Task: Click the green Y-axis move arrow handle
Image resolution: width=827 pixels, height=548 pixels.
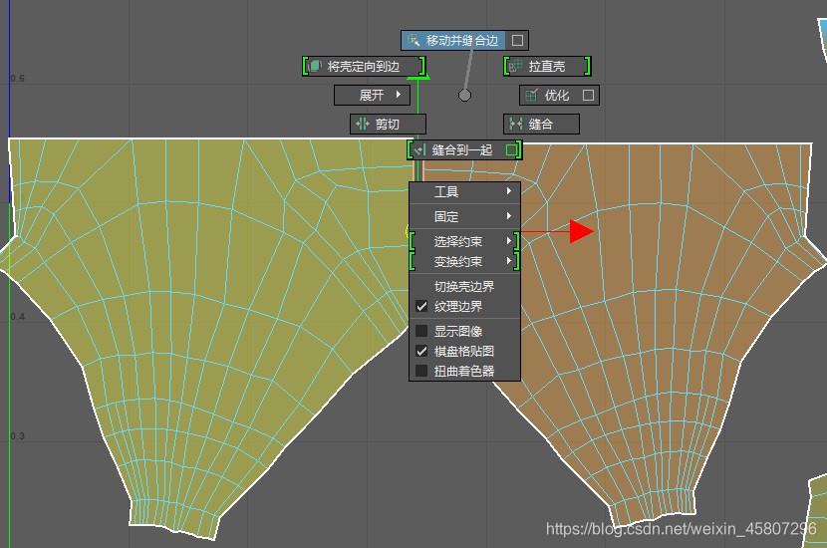Action: pos(418,77)
